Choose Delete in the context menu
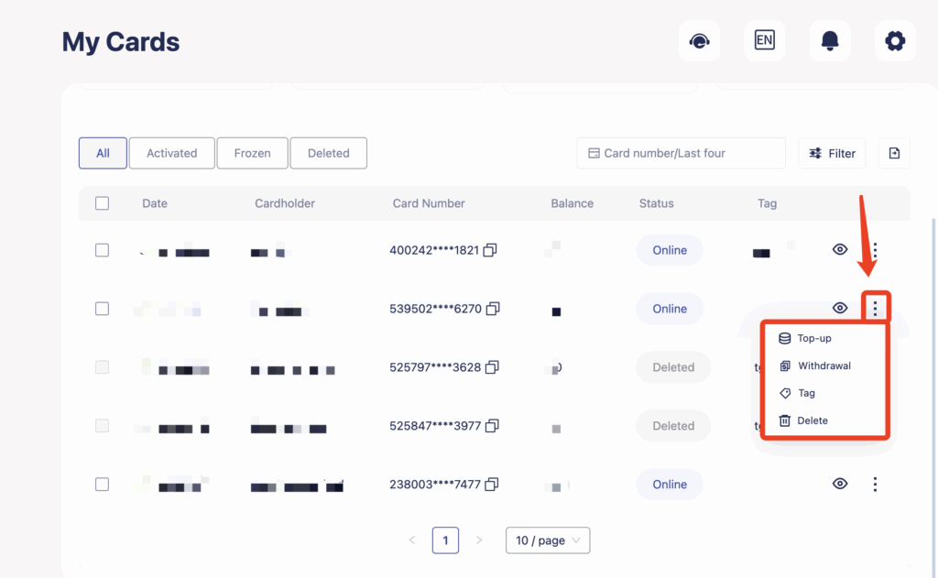The width and height of the screenshot is (938, 578). pos(812,420)
